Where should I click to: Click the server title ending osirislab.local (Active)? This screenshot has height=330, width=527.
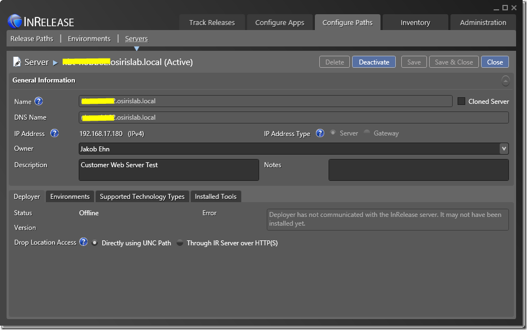point(128,62)
